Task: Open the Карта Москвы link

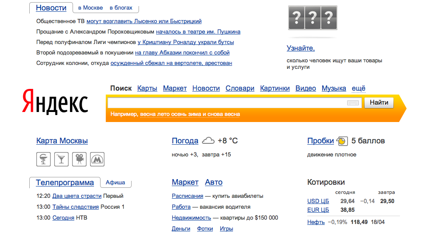Action: [x=62, y=141]
